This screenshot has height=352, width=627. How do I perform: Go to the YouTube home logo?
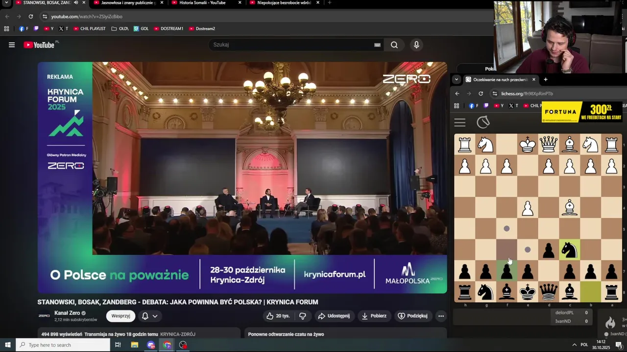39,45
